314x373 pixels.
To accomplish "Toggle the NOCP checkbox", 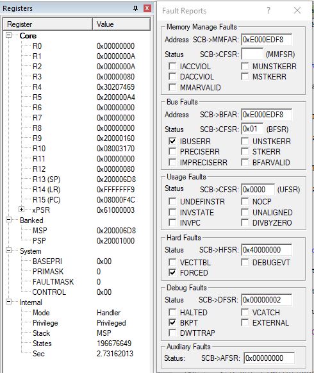I will [x=245, y=201].
